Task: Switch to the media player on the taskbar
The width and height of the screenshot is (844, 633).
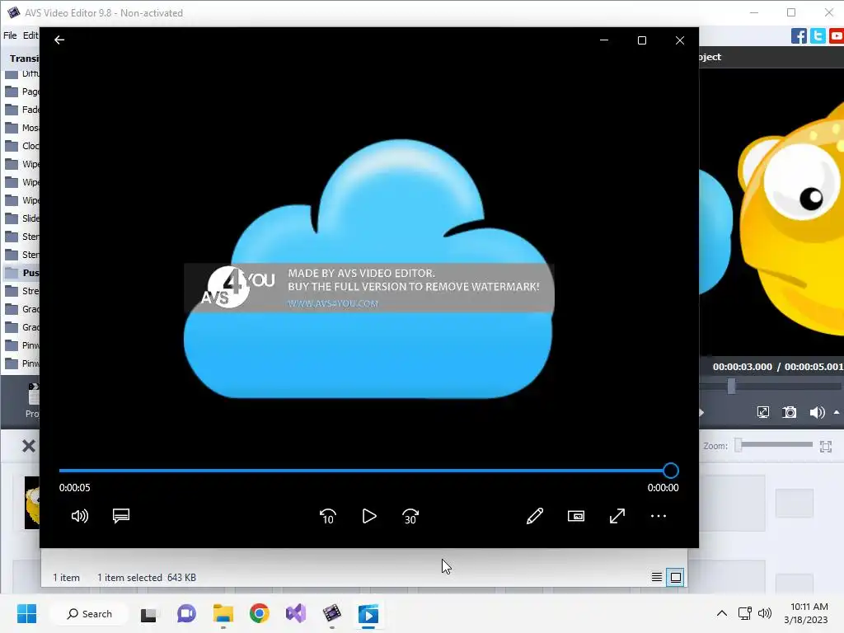Action: (x=368, y=613)
